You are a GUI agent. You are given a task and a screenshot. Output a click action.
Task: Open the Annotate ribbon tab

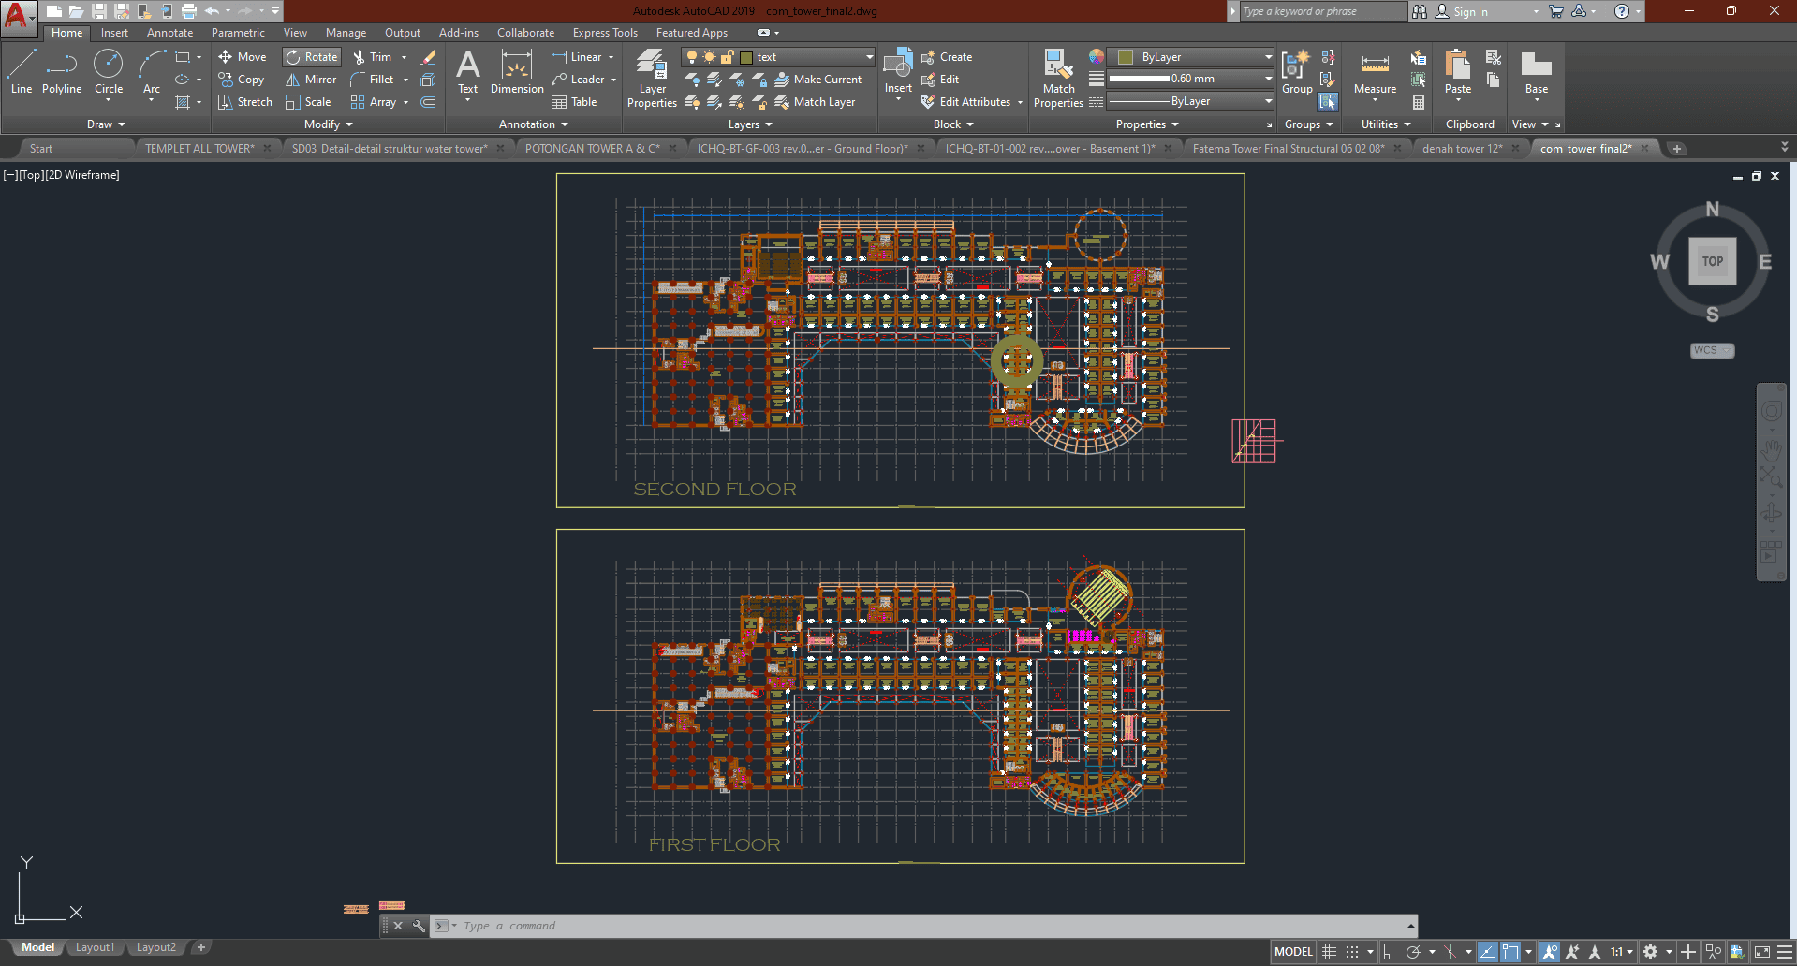[169, 33]
